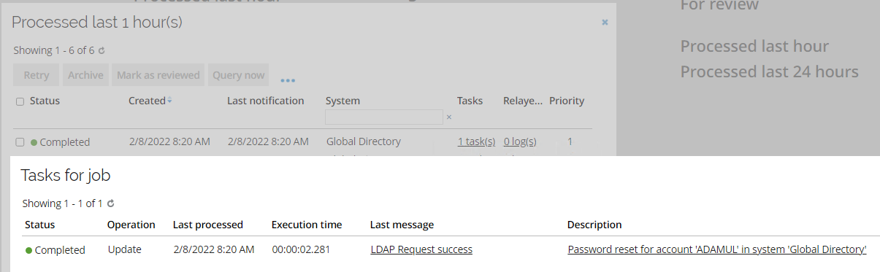Open the 0 log(s) link
This screenshot has width=880, height=272.
click(x=520, y=141)
